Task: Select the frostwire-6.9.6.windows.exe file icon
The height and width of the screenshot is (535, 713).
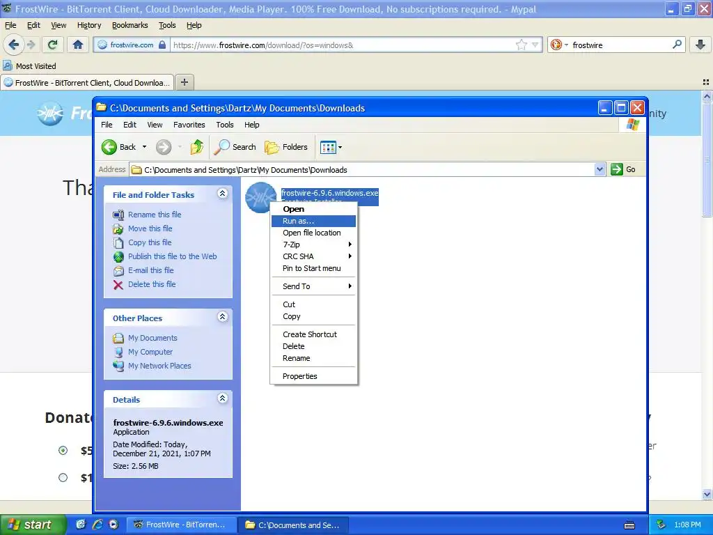Action: [260, 197]
